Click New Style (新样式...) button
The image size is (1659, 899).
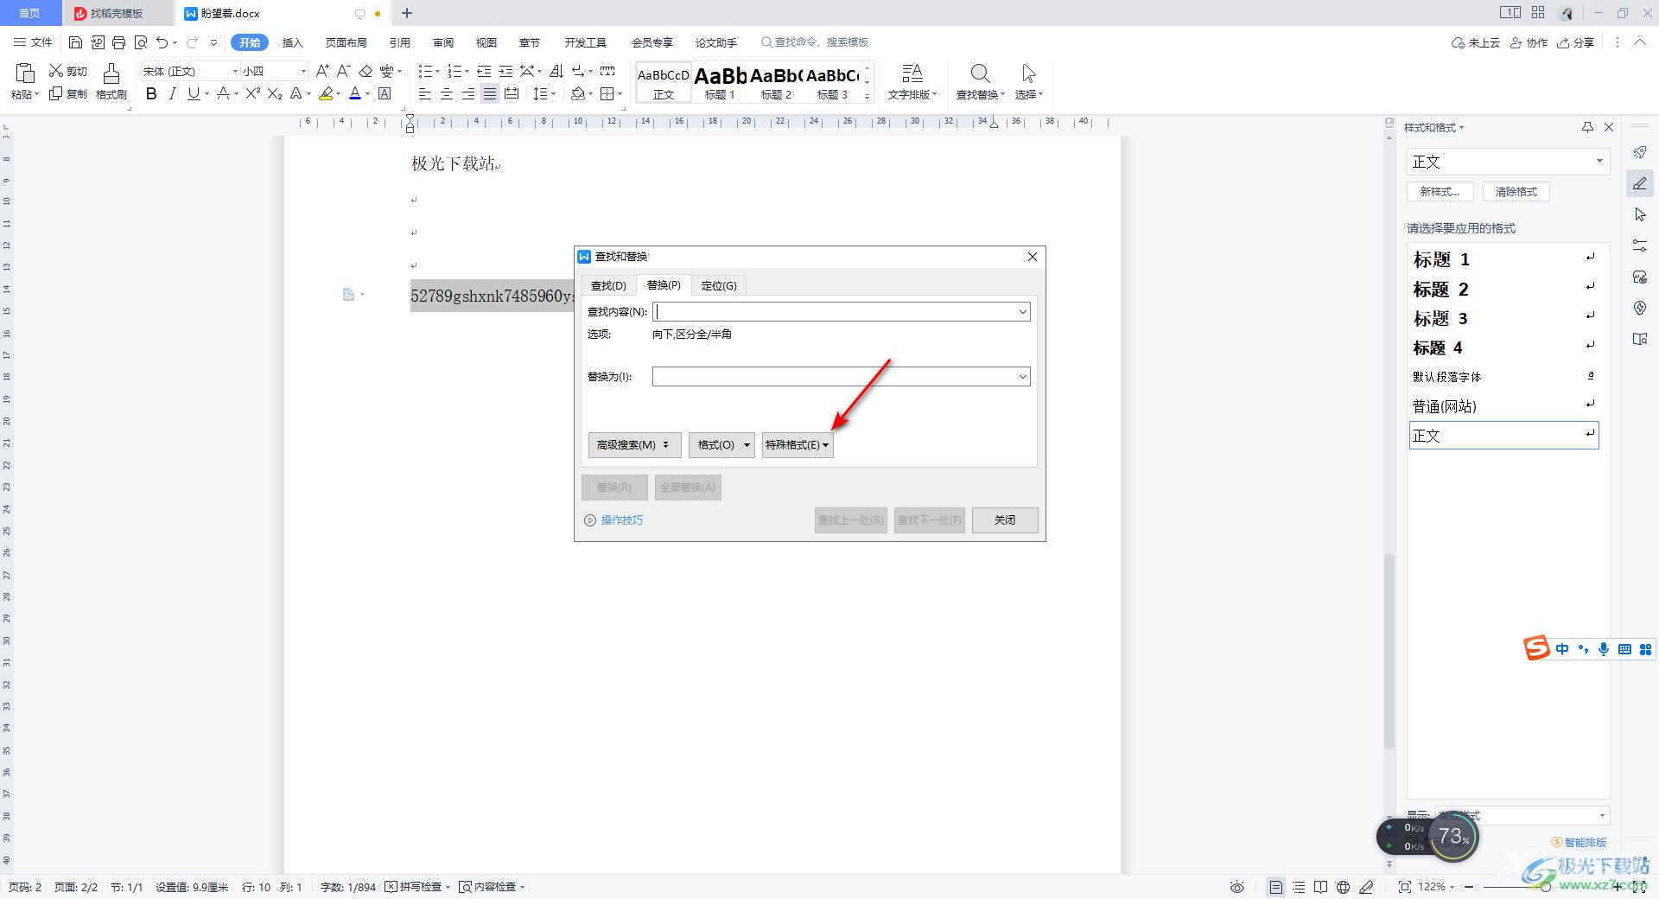point(1440,192)
